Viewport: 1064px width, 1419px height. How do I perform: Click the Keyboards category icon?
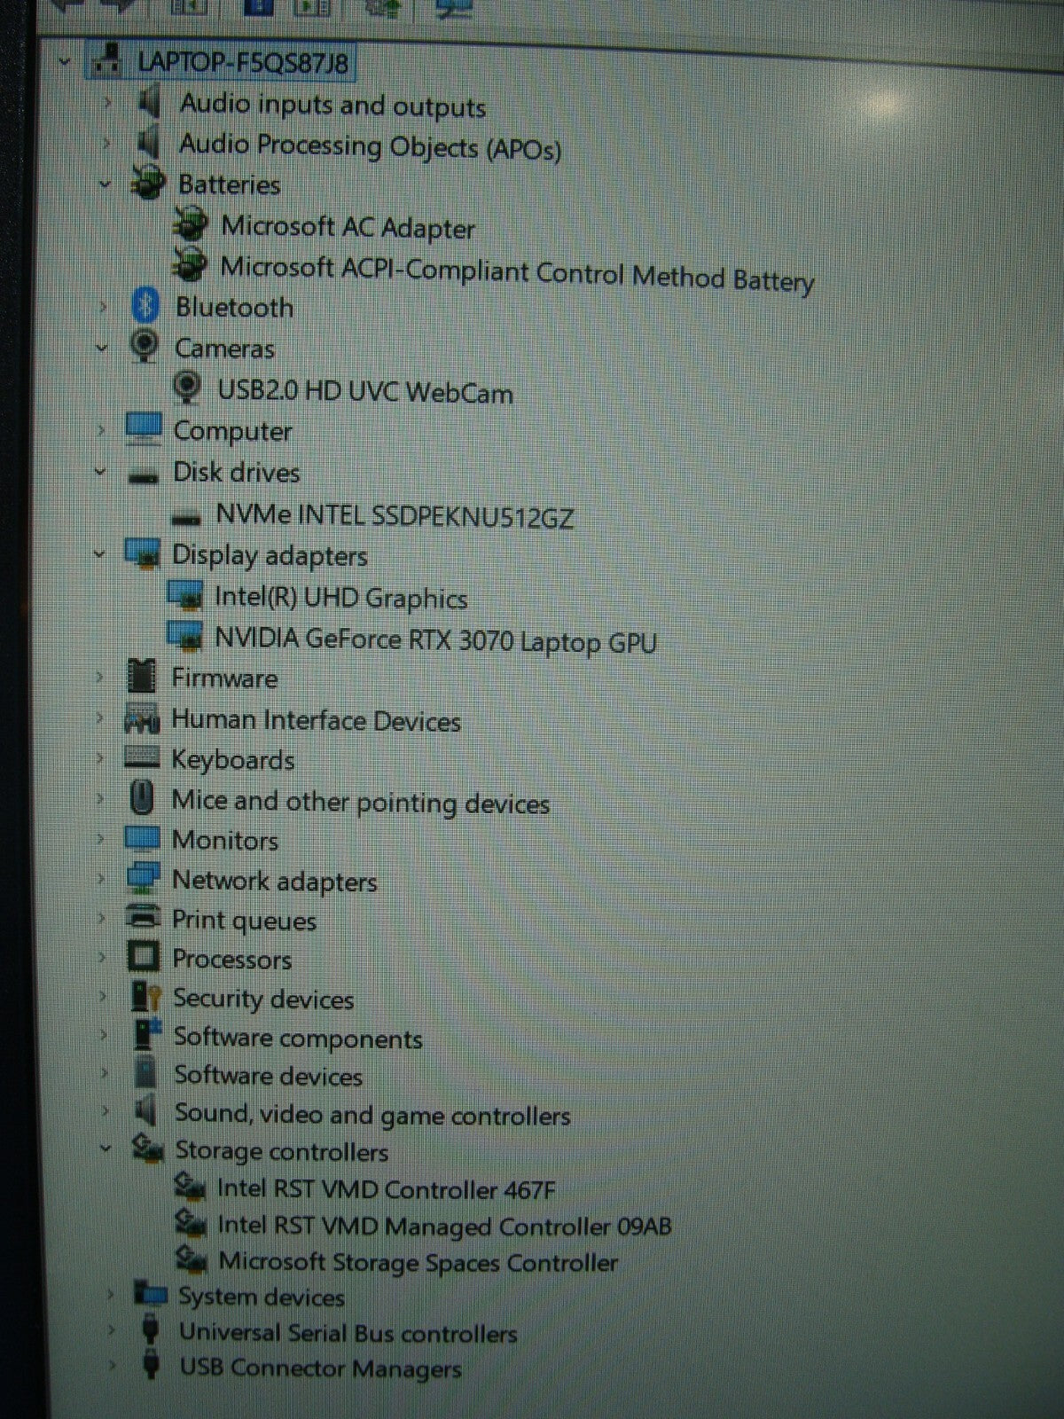point(142,758)
